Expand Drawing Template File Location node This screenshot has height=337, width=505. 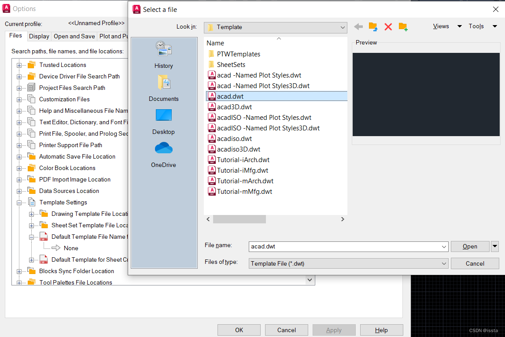coord(32,214)
